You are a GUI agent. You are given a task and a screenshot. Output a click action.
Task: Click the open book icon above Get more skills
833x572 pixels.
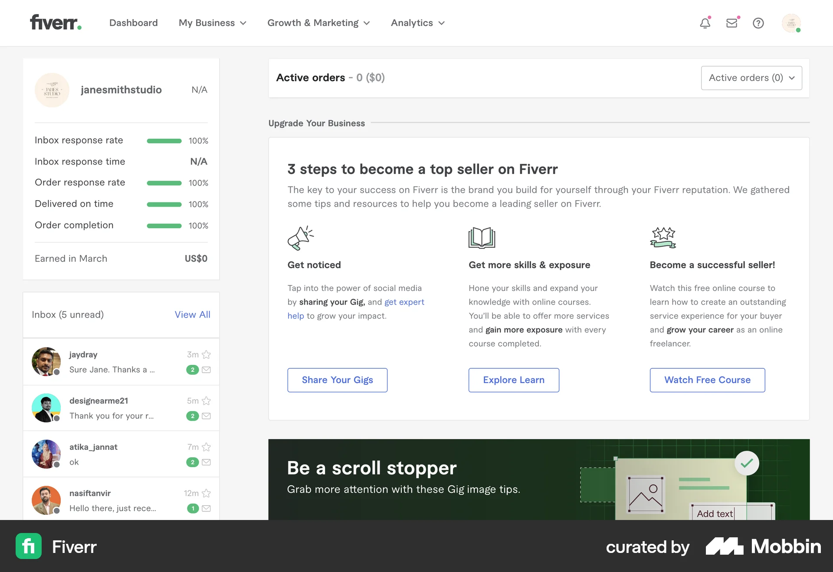point(481,237)
